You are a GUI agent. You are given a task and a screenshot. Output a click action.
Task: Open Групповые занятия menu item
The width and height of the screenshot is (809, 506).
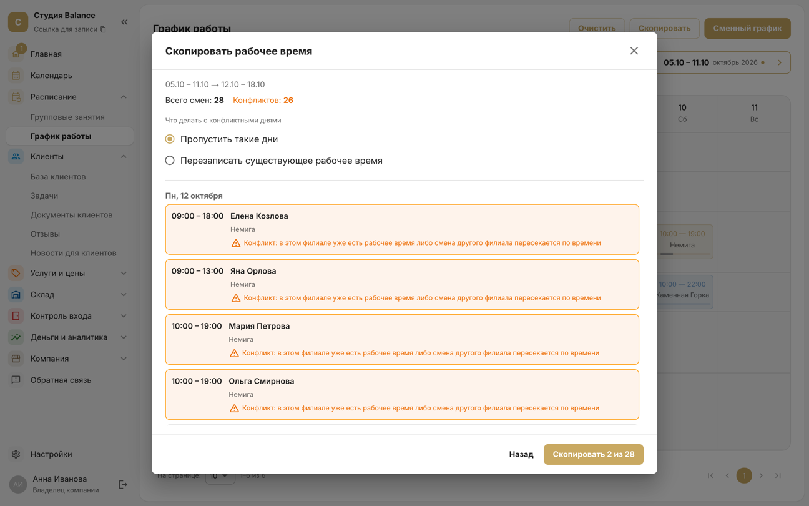[67, 117]
